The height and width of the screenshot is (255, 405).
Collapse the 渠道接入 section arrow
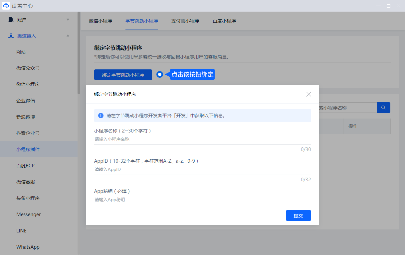pyautogui.click(x=68, y=36)
